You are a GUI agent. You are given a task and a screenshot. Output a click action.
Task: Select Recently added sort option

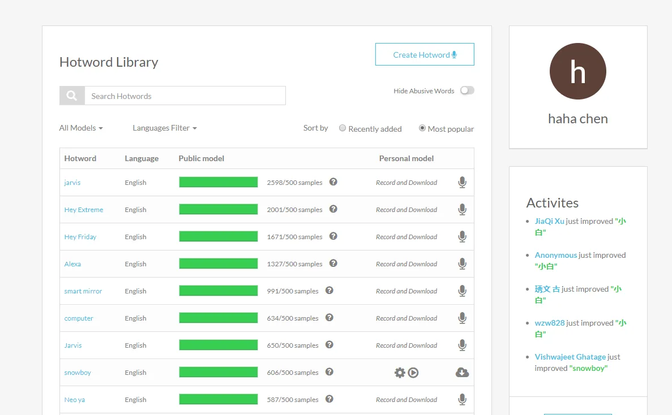pos(343,128)
